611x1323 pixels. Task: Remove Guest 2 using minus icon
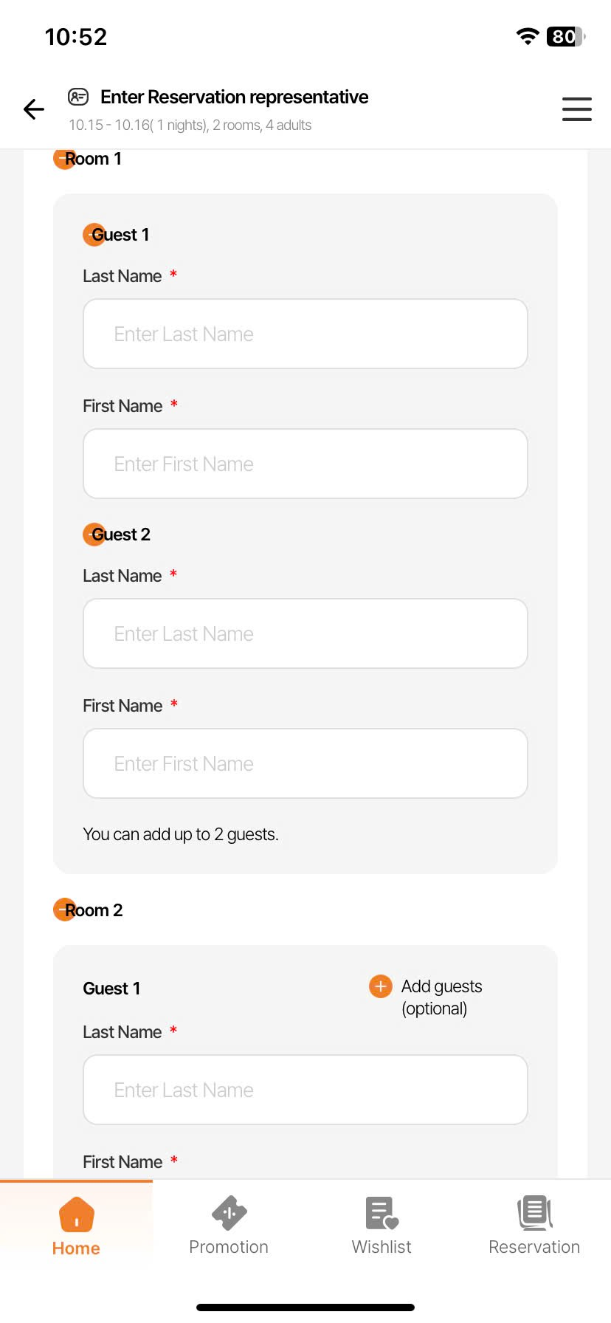click(x=92, y=534)
